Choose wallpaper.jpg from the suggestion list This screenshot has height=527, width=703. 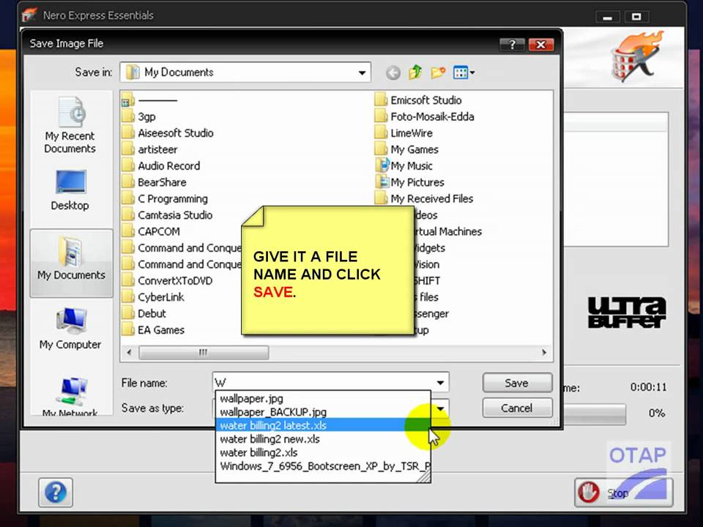251,398
